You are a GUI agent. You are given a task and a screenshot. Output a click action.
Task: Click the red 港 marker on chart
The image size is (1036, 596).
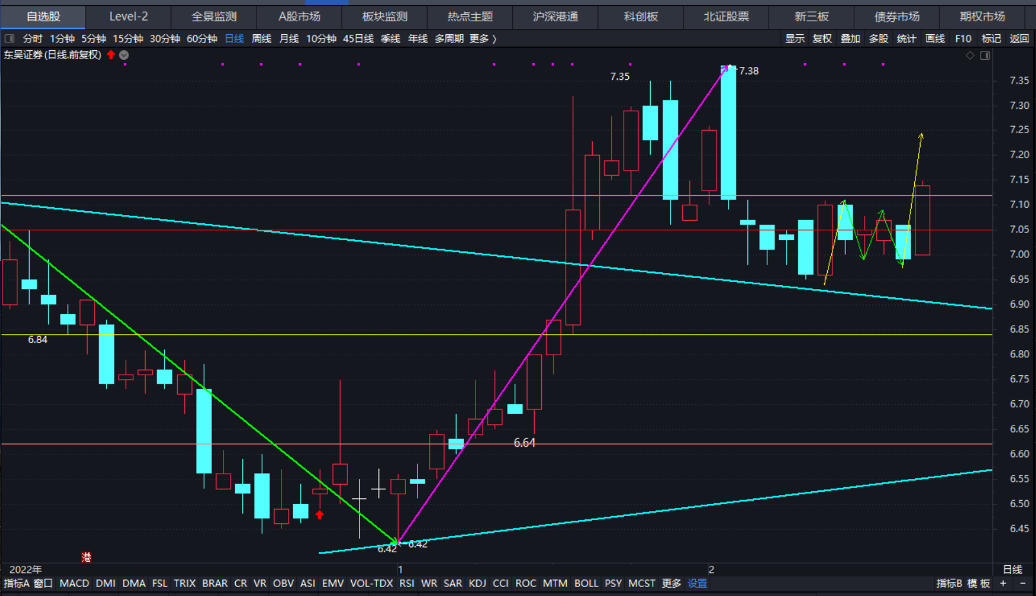[x=86, y=557]
